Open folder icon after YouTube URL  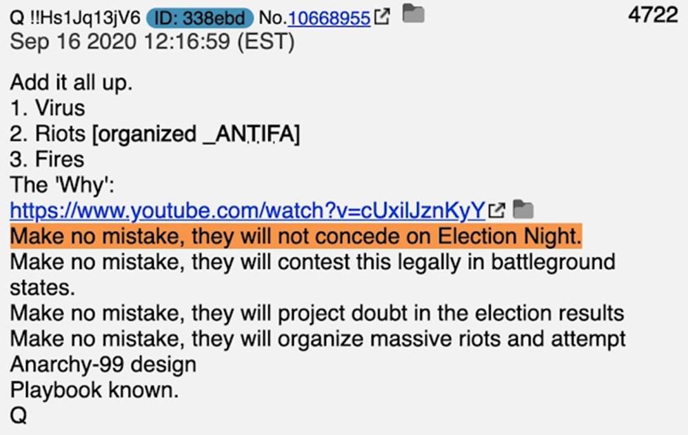(x=523, y=209)
